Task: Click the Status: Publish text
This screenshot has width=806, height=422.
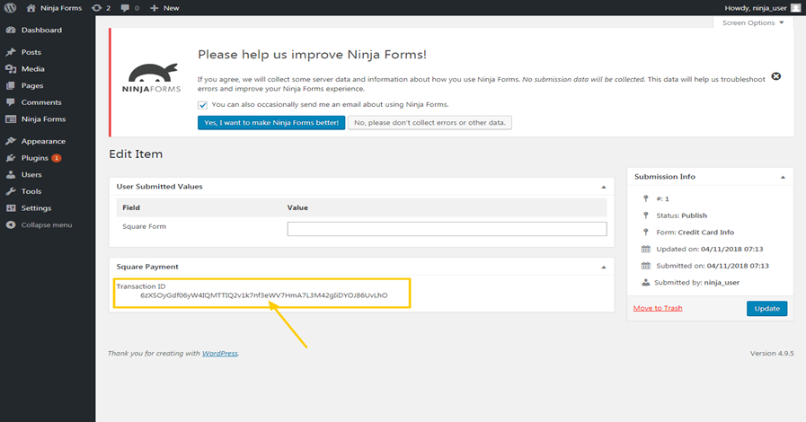Action: pos(682,215)
